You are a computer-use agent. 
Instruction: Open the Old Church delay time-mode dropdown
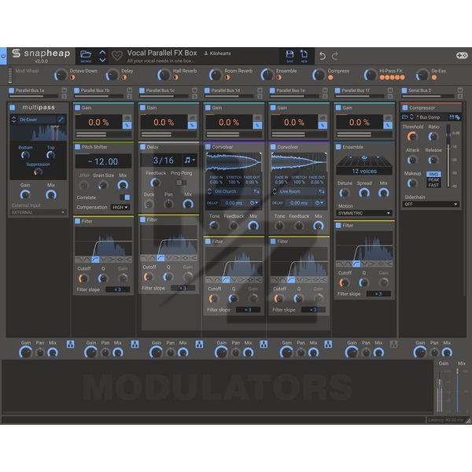254,203
